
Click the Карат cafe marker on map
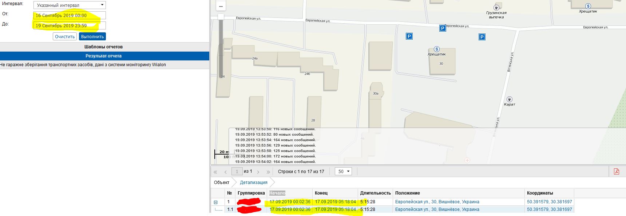coord(510,99)
